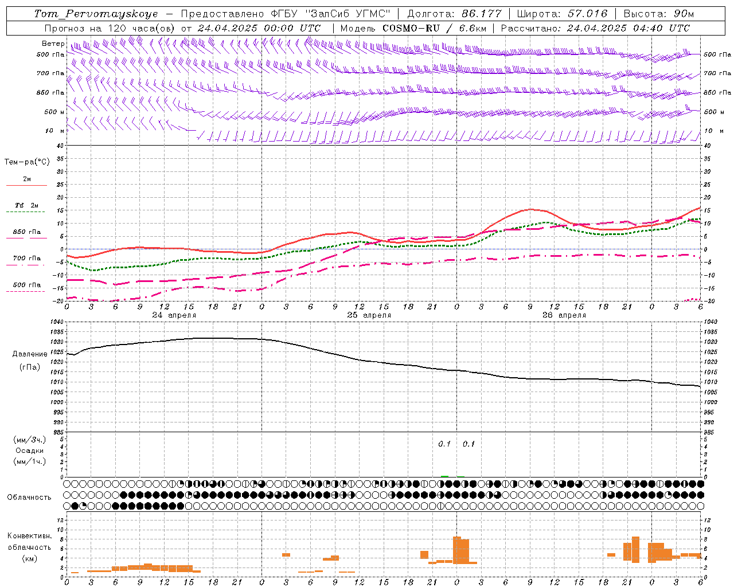Click the red line sample under 2м legend
The height and width of the screenshot is (587, 734).
(26, 186)
